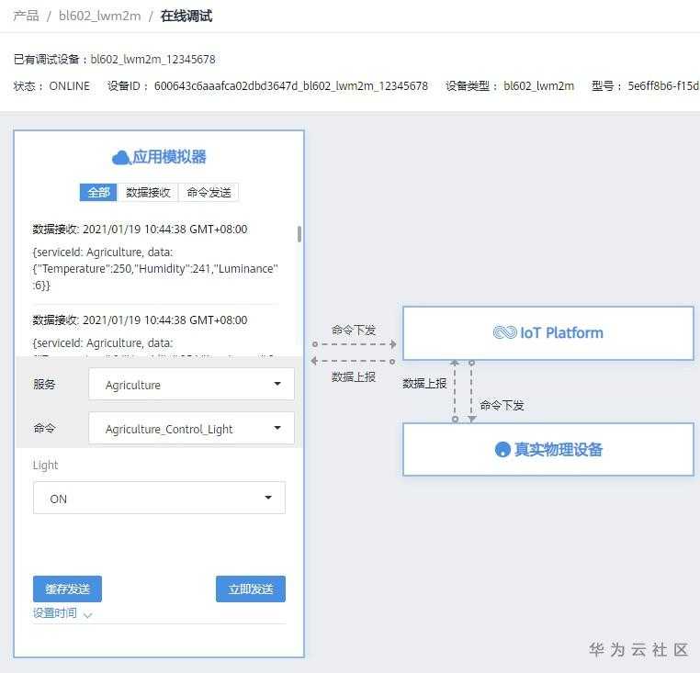Click the message log scrollbar thumb
The height and width of the screenshot is (673, 700).
pos(299,234)
